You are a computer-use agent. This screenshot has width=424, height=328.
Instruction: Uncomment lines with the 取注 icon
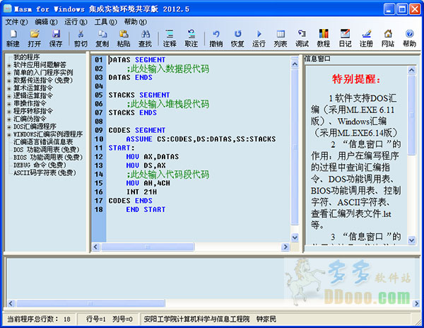[192, 38]
